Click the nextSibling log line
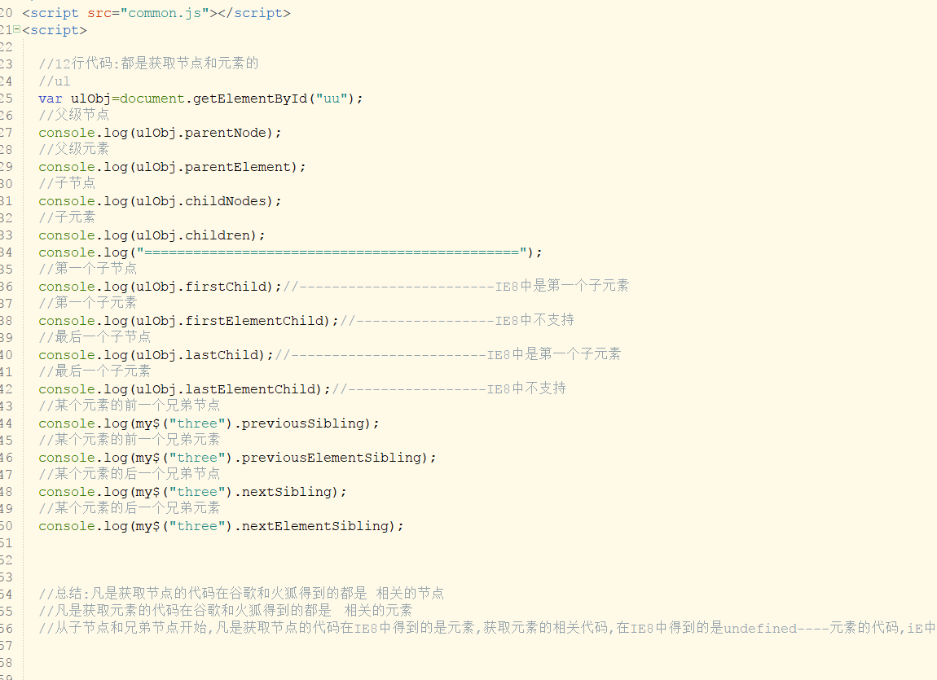 click(192, 491)
